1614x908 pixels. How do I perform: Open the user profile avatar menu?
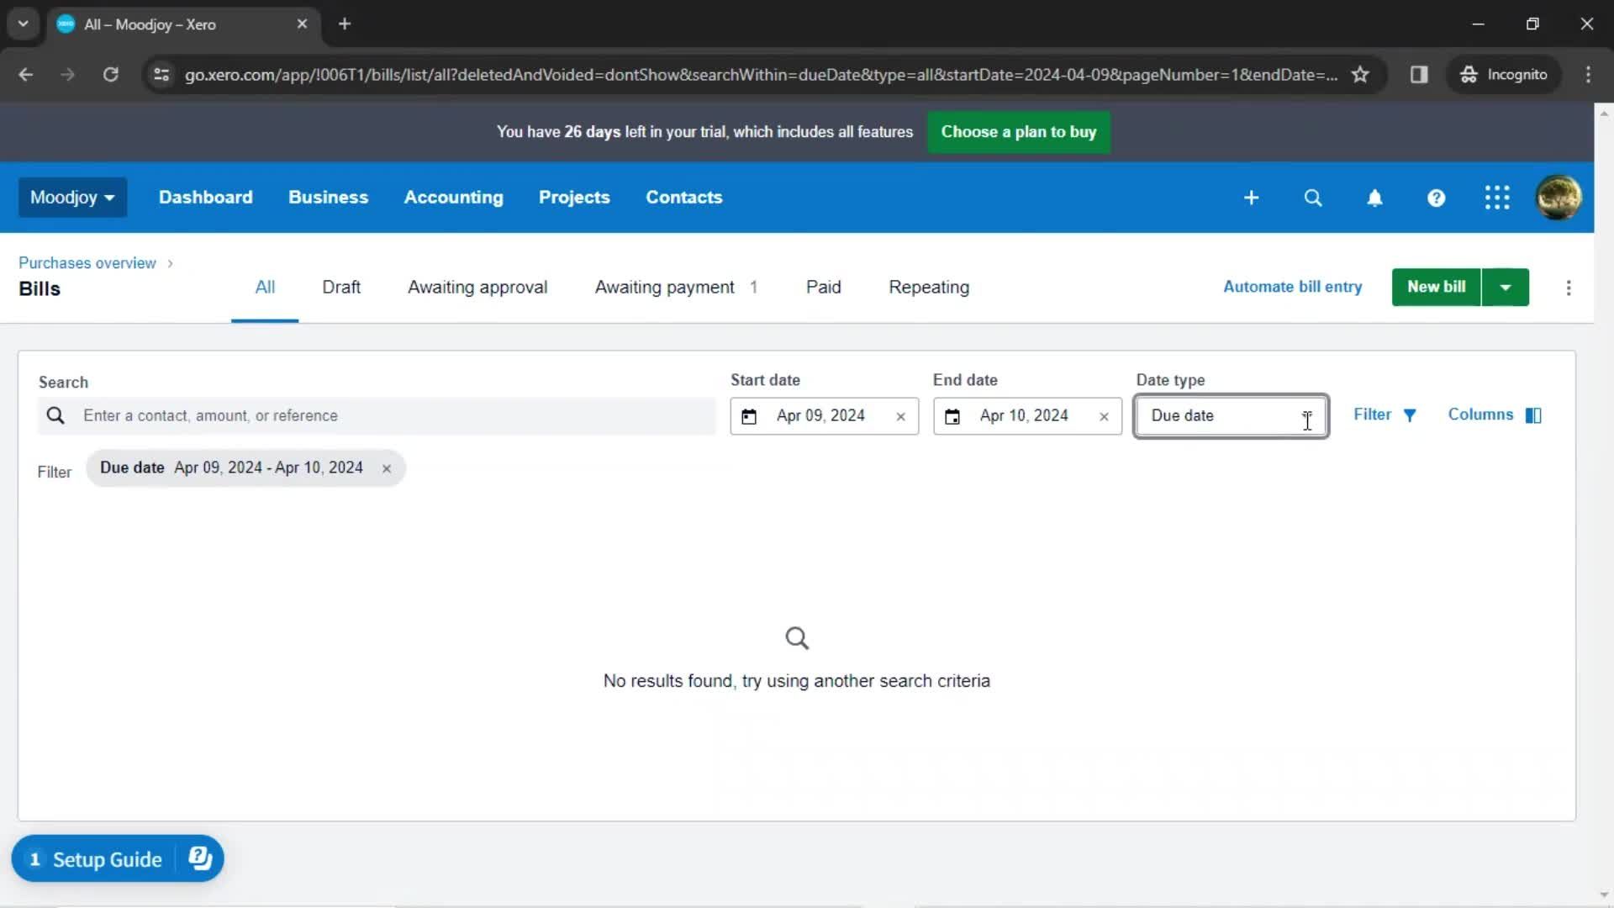click(1559, 198)
